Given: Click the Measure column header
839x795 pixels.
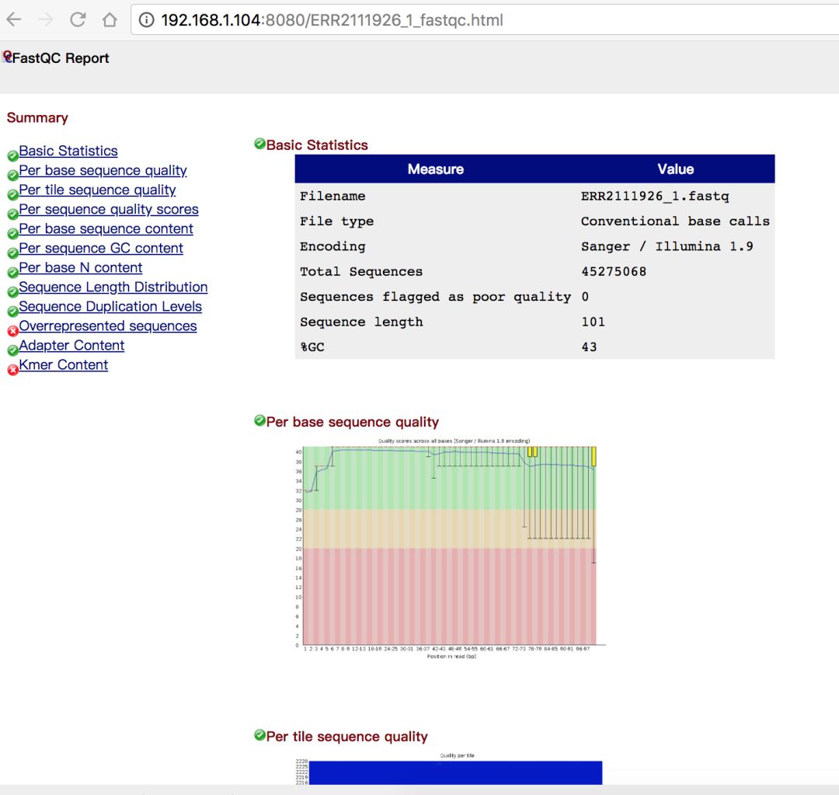Looking at the screenshot, I should pyautogui.click(x=435, y=169).
